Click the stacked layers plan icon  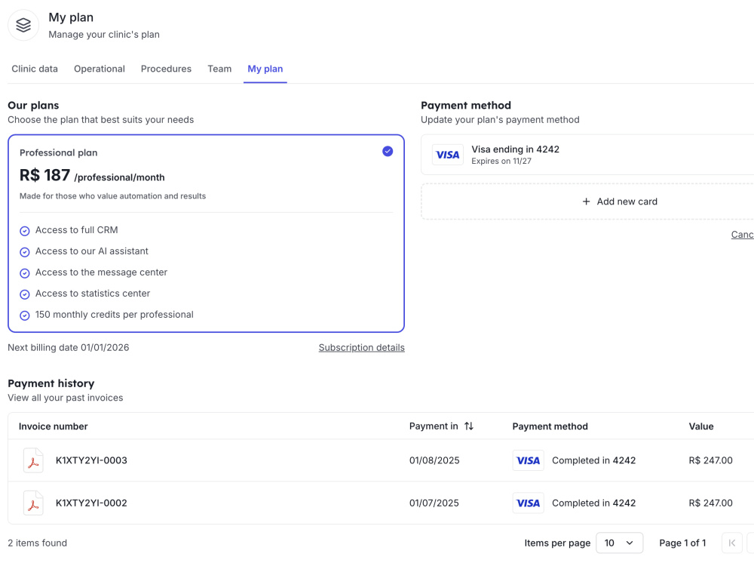tap(23, 25)
